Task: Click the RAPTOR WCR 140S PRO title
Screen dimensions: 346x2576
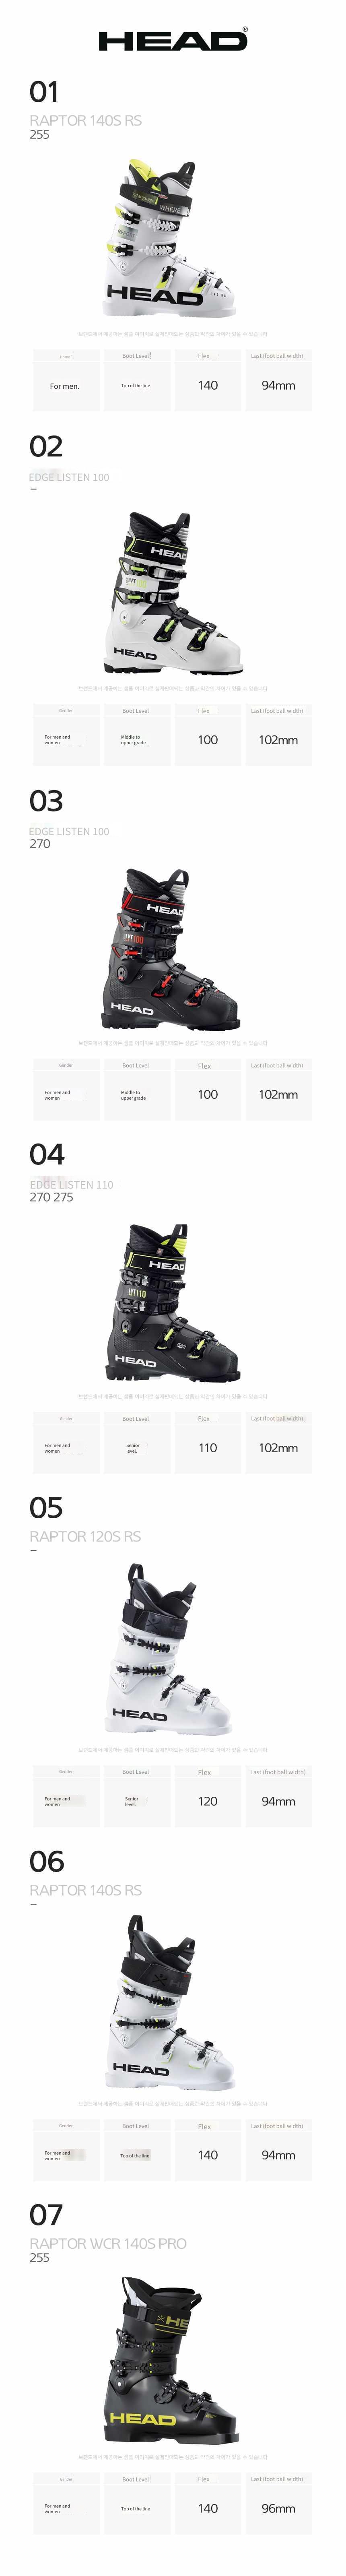Action: point(108,2244)
